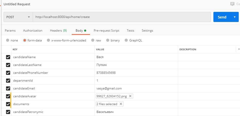Viewport: 240px width, 116px height.
Task: Click the candidateName key cell
Action: click(x=53, y=57)
